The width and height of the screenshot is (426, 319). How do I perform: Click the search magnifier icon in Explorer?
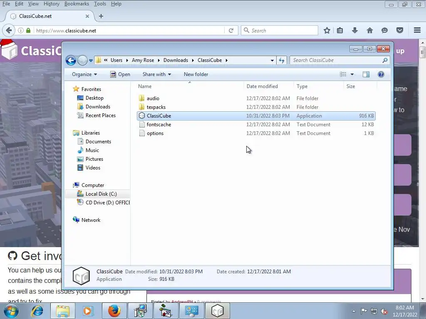pos(385,60)
